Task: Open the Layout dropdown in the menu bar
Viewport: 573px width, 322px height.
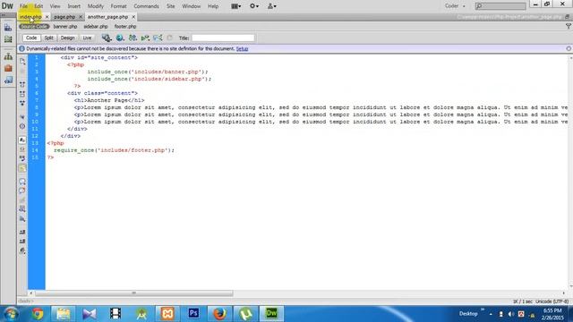Action: point(236,6)
